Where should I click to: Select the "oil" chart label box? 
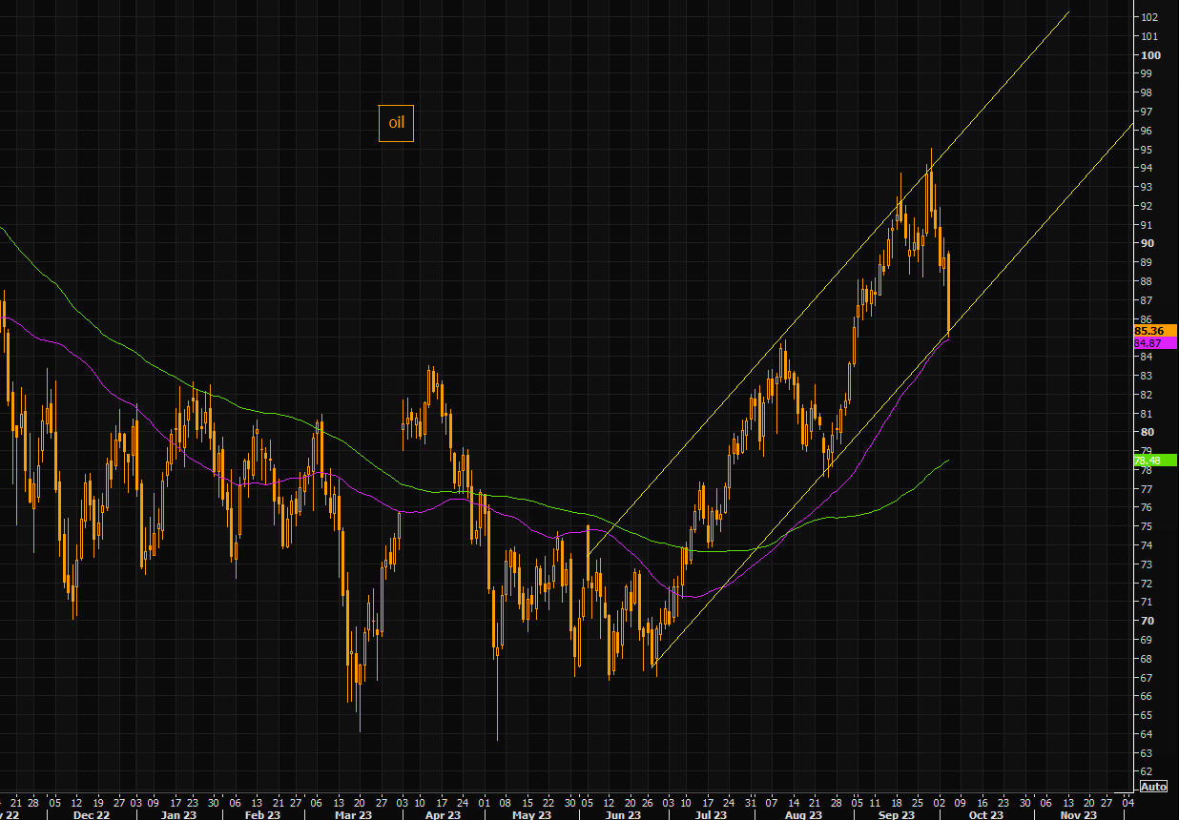tap(396, 123)
